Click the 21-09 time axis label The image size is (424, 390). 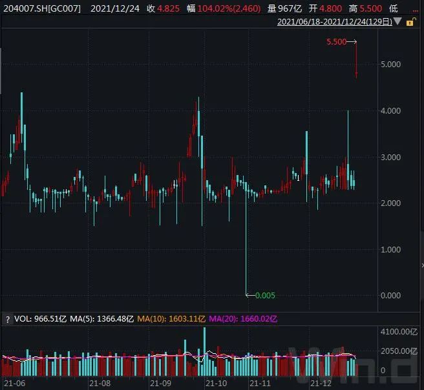161,384
